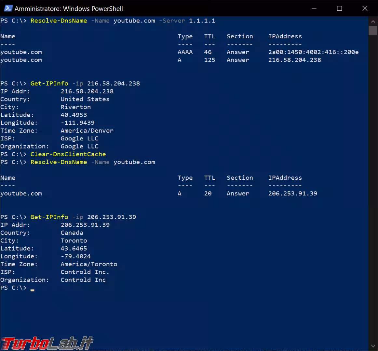
Task: Click the blinking cursor at the final prompt
Action: point(32,290)
